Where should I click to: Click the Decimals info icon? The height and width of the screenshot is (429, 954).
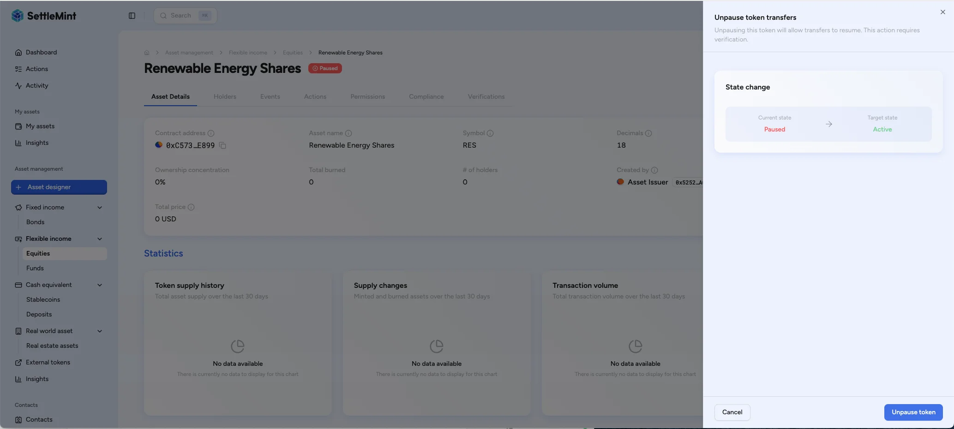click(x=648, y=133)
